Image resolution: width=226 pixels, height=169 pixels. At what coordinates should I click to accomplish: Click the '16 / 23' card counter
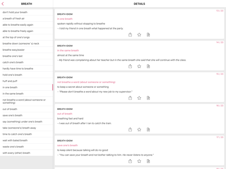coord(220,105)
